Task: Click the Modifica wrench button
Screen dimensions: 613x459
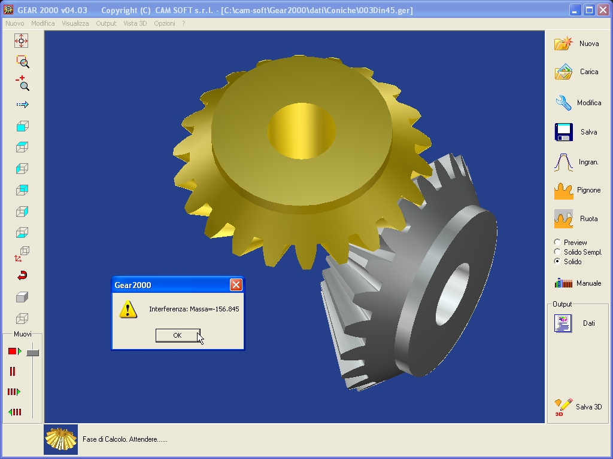Action: click(x=578, y=103)
